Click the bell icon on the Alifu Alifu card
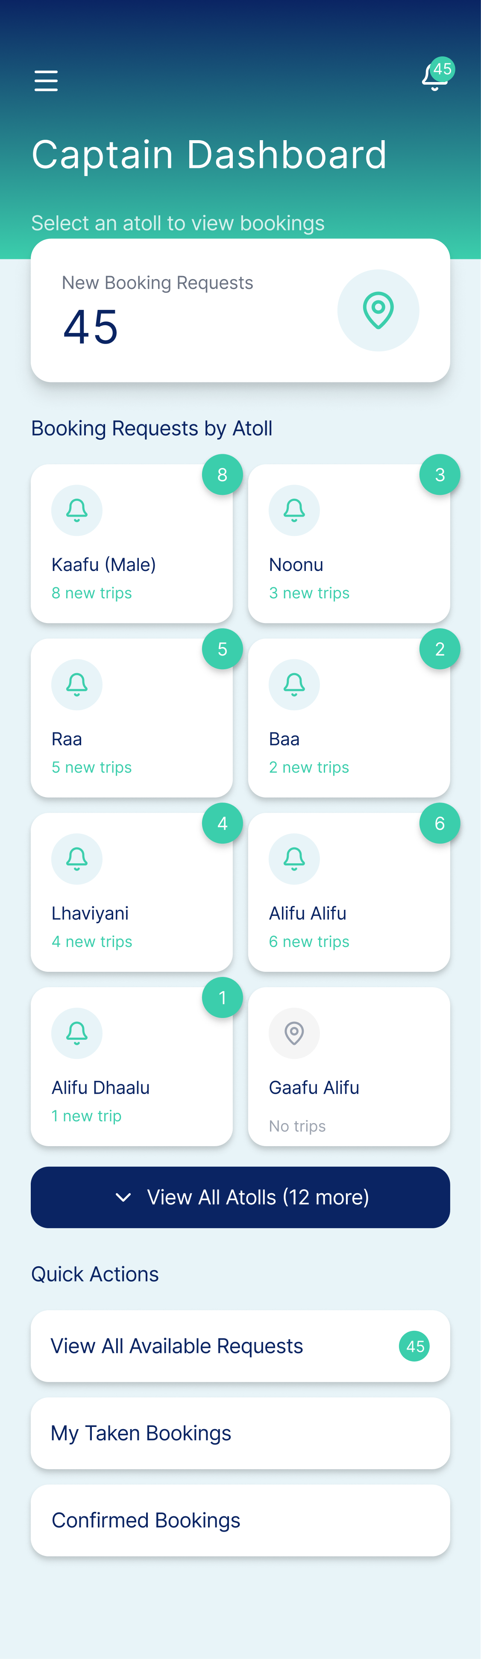The width and height of the screenshot is (481, 1659). tap(294, 859)
